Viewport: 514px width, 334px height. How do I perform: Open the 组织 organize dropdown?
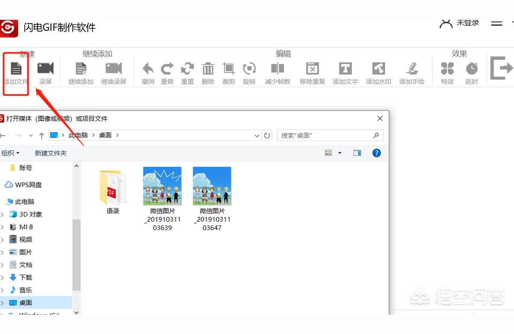[x=11, y=153]
